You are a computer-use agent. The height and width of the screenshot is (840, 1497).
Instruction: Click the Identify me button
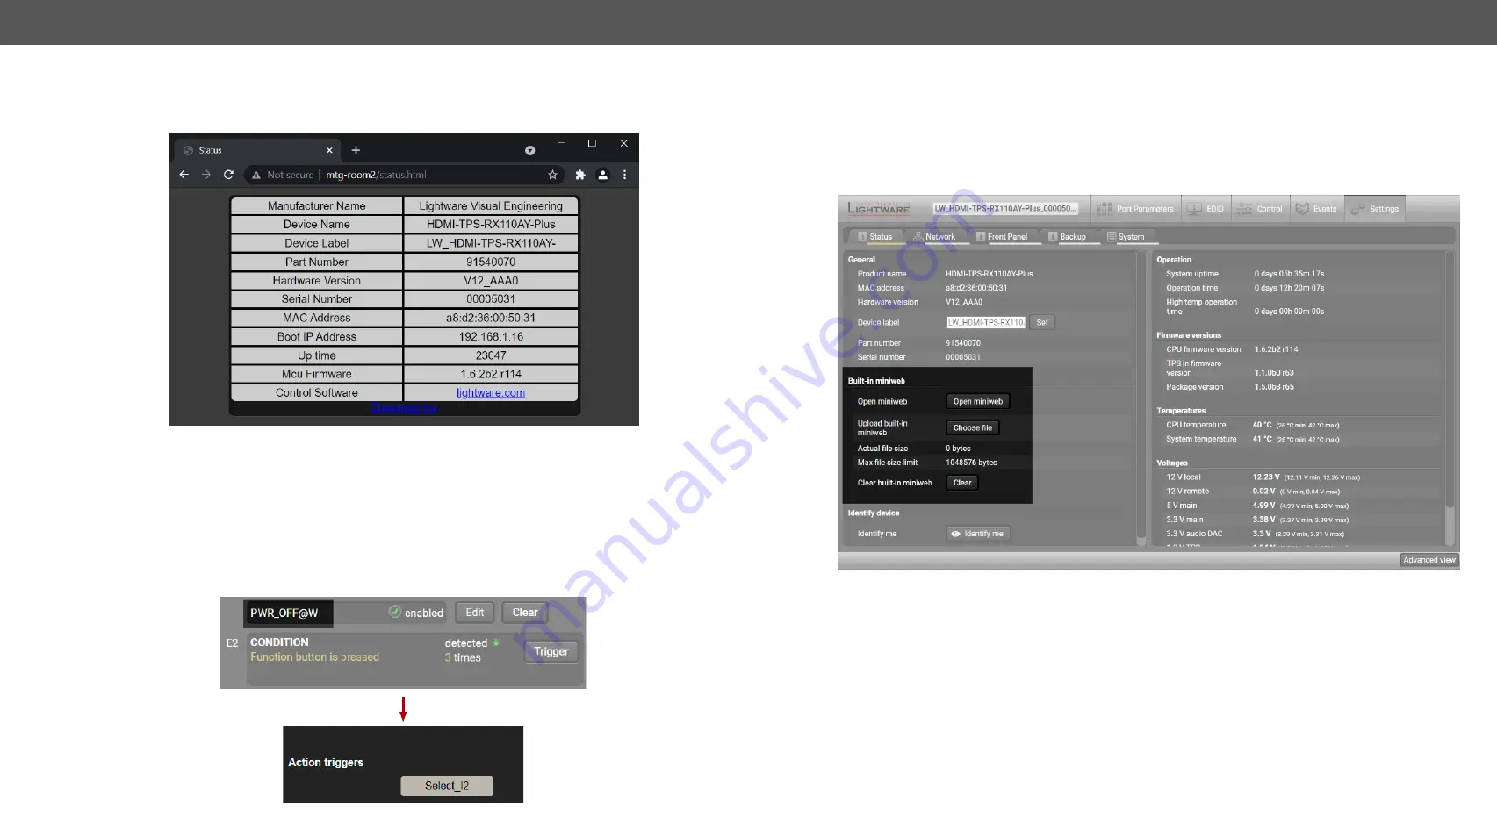(978, 534)
